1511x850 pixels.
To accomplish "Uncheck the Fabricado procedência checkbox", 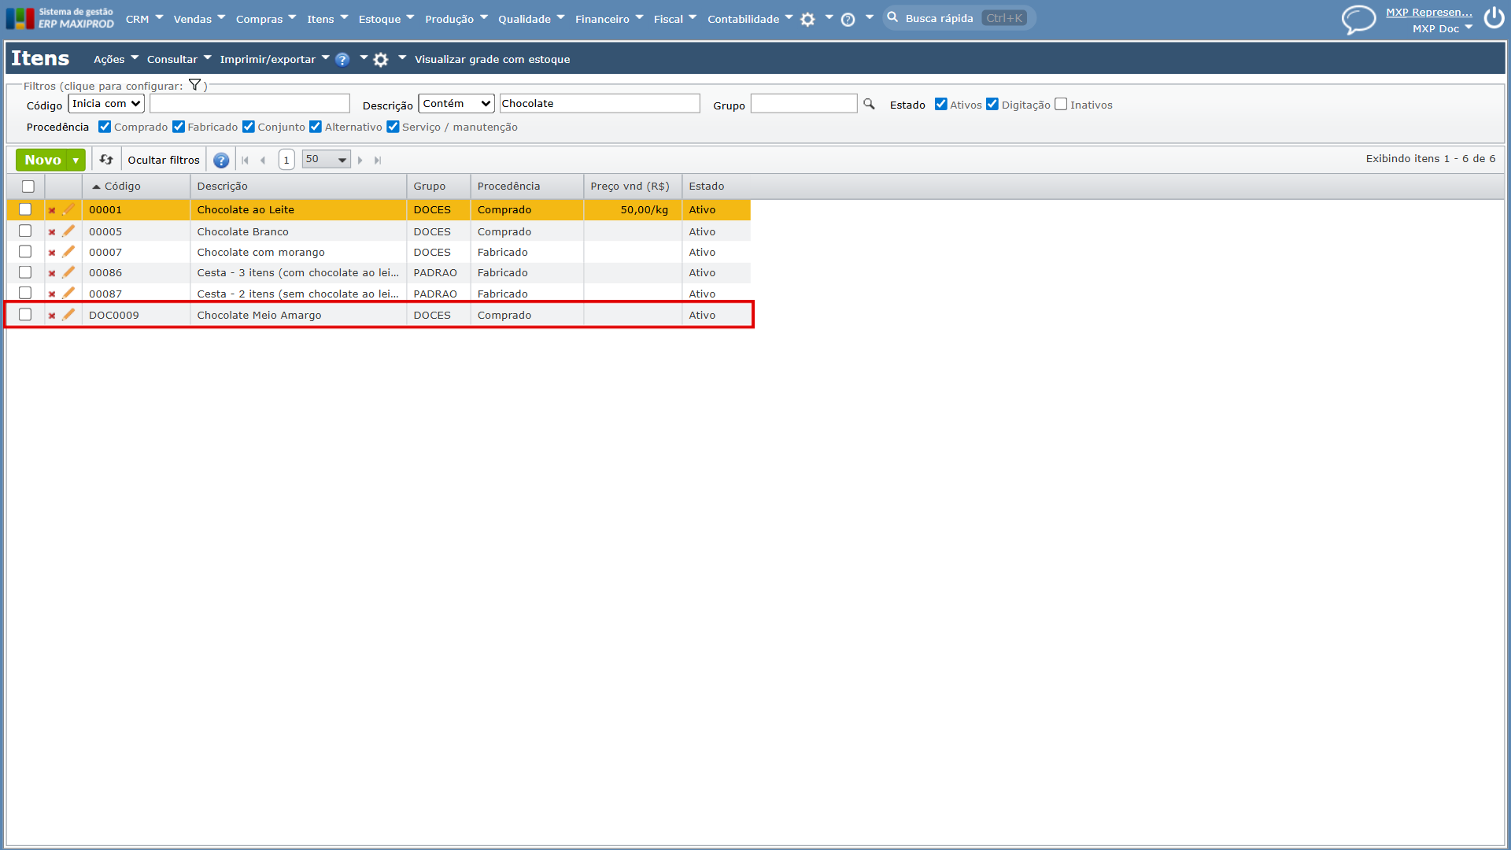I will click(179, 127).
